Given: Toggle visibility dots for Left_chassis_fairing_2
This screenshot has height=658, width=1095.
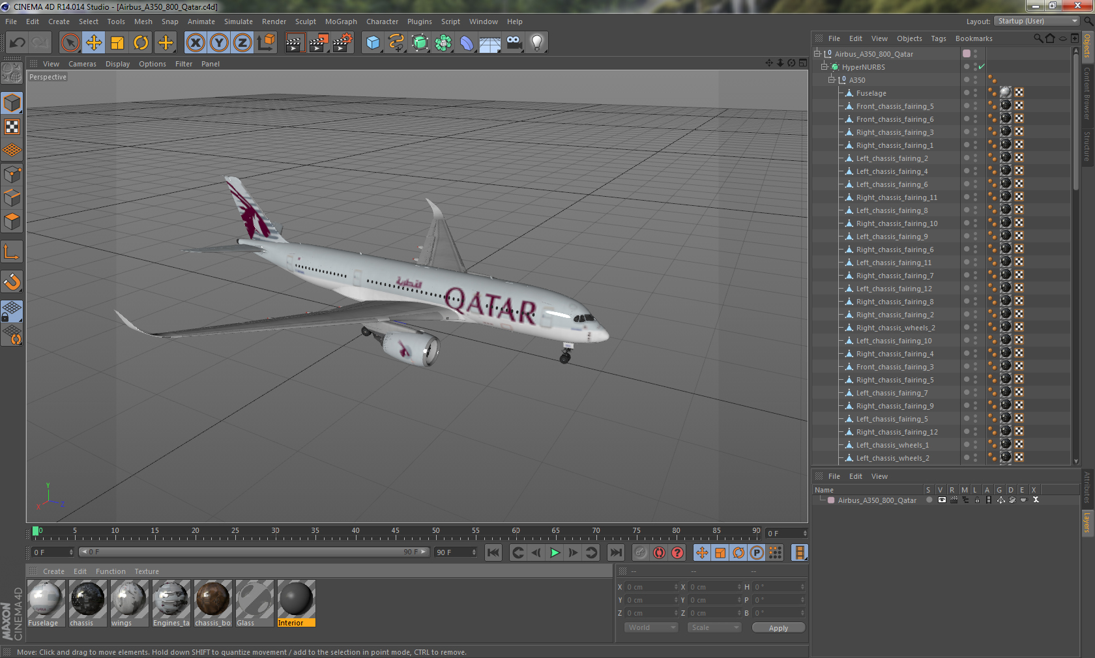Looking at the screenshot, I should pyautogui.click(x=976, y=158).
